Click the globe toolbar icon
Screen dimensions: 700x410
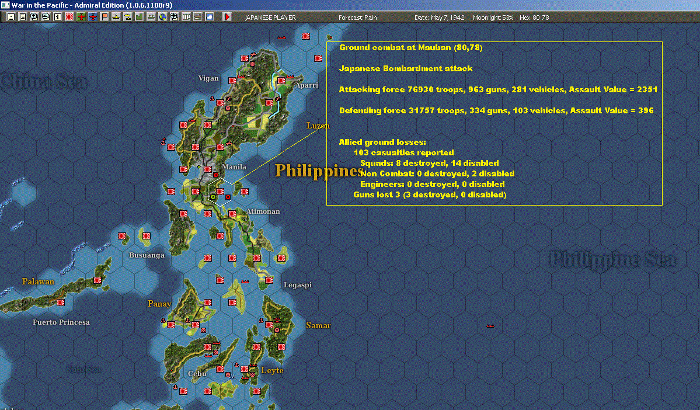pyautogui.click(x=163, y=17)
